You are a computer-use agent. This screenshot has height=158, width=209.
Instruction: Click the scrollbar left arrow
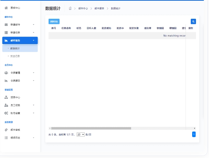(50, 128)
